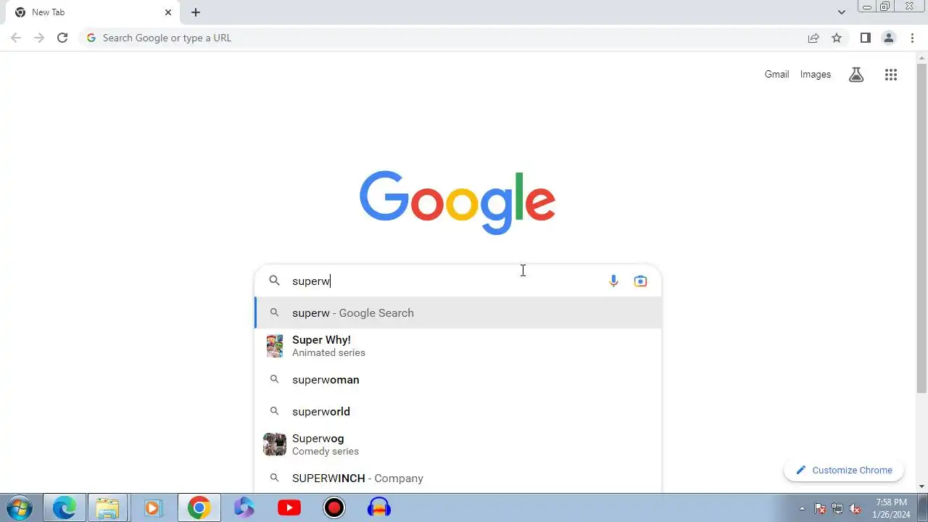This screenshot has width=928, height=522.
Task: Open the headphones audio app in taskbar
Action: tap(379, 507)
